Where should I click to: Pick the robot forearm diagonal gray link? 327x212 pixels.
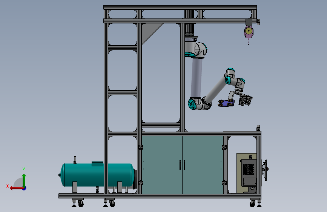point(216,90)
